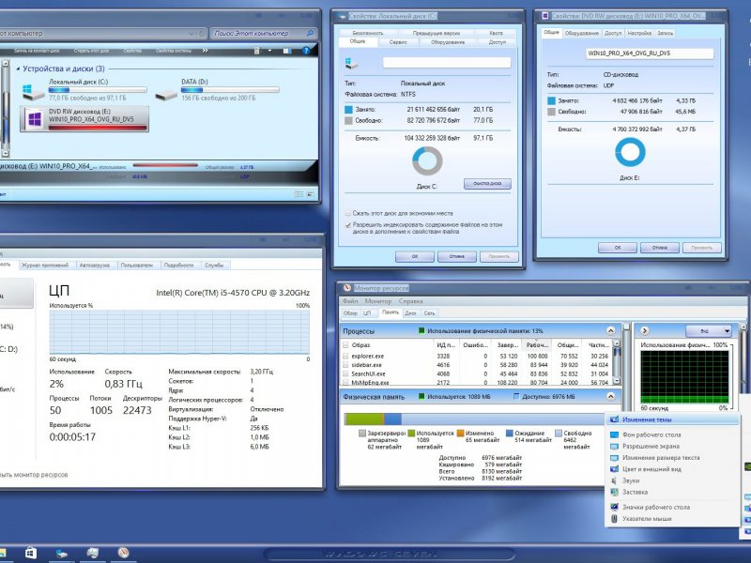Click the Explorer view options icon
This screenshot has height=563, width=751.
[x=256, y=51]
